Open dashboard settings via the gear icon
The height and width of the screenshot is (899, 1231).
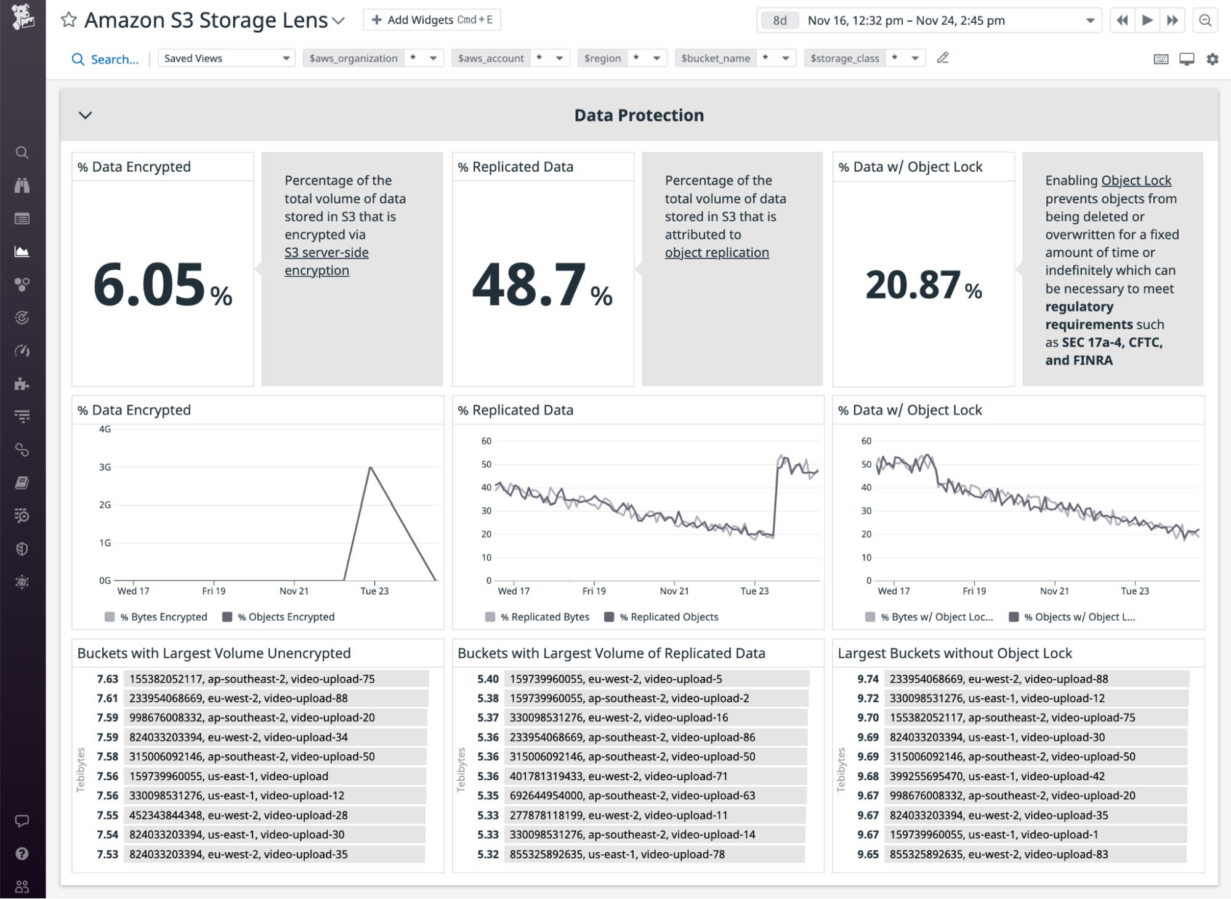[x=1214, y=59]
